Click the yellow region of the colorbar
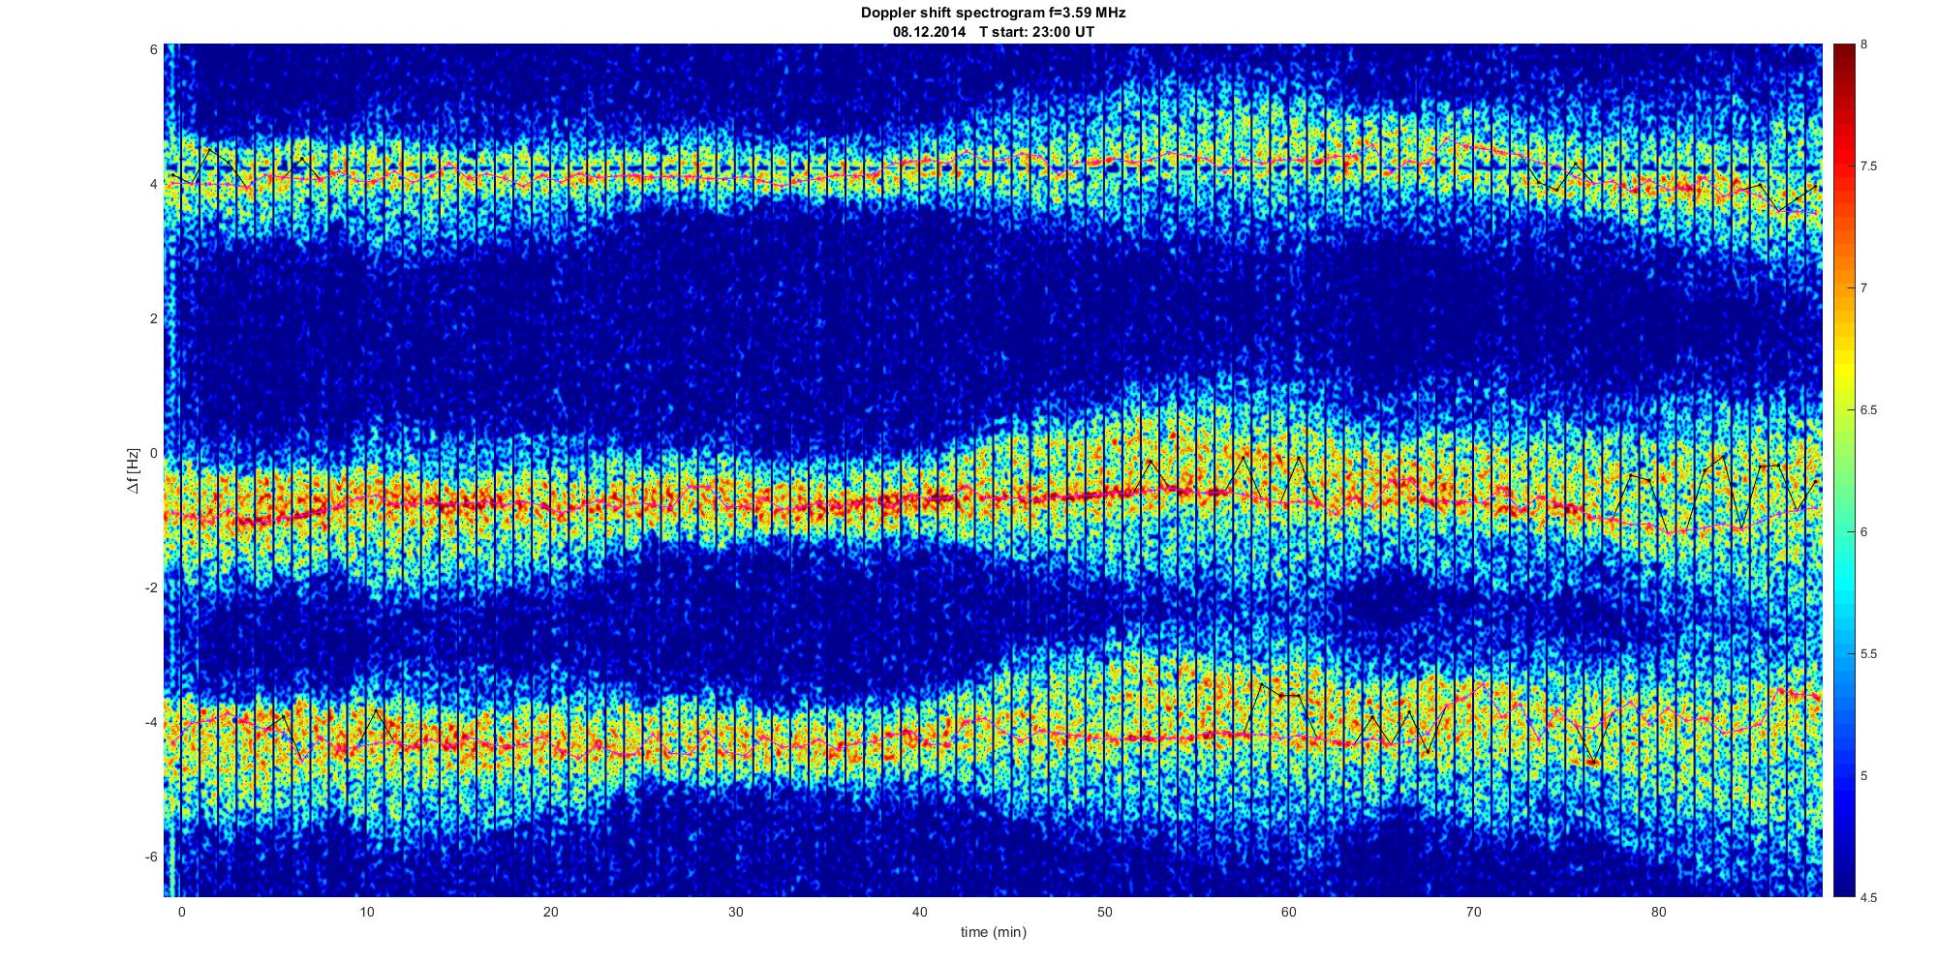Screen dimensions: 1937x963 (1844, 373)
